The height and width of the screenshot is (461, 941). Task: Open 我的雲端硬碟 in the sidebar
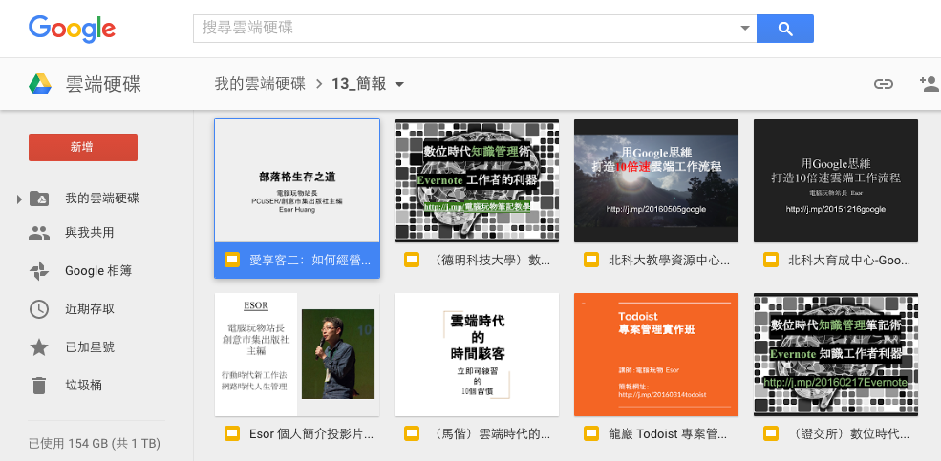pos(102,199)
